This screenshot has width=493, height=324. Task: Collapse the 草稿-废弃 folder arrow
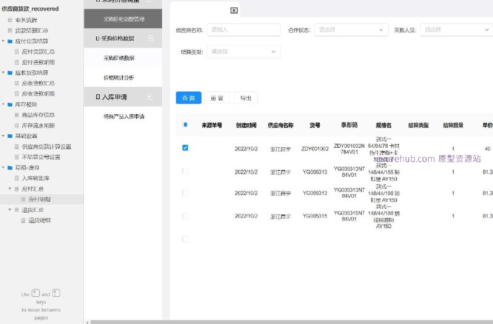4,168
